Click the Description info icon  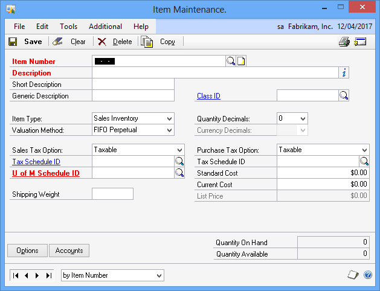tap(344, 72)
